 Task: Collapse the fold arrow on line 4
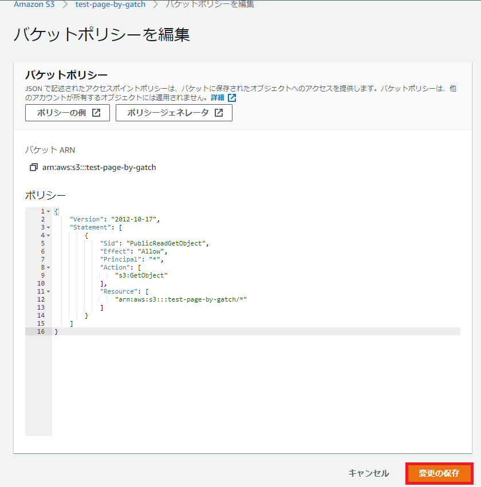pos(49,235)
